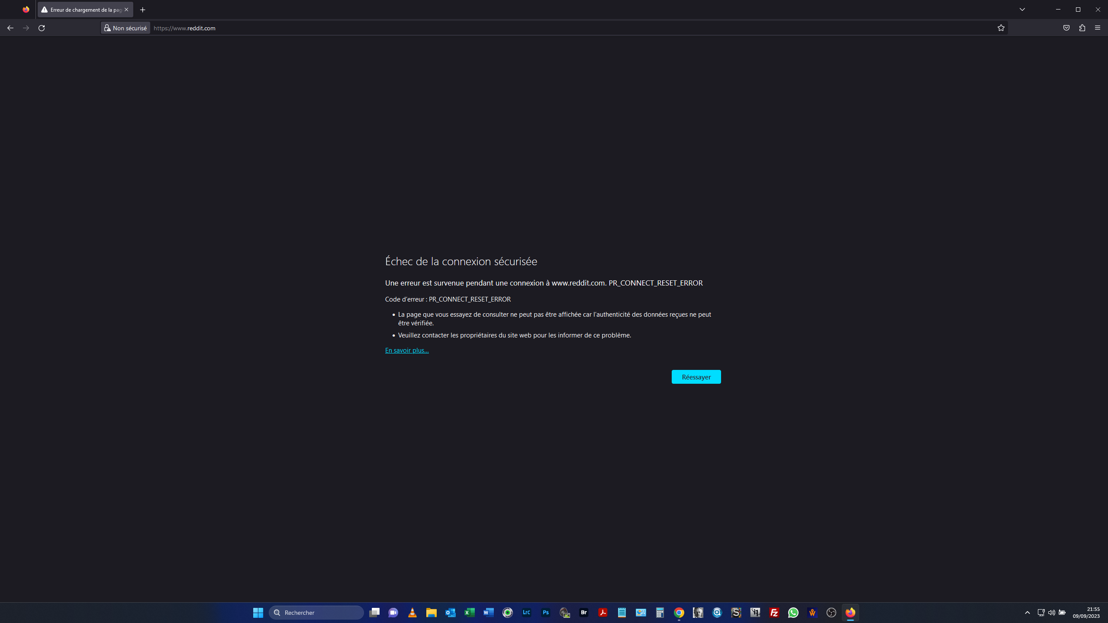Open the En savoir plus link
1108x623 pixels.
tap(407, 350)
